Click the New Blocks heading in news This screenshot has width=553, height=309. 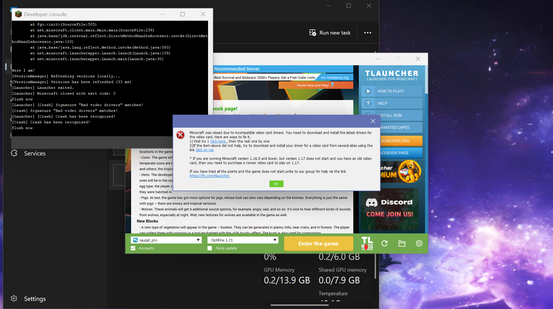(148, 221)
